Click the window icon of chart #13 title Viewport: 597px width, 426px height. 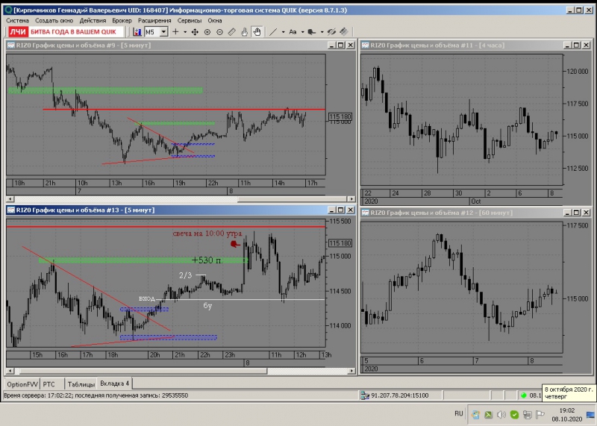[10, 210]
